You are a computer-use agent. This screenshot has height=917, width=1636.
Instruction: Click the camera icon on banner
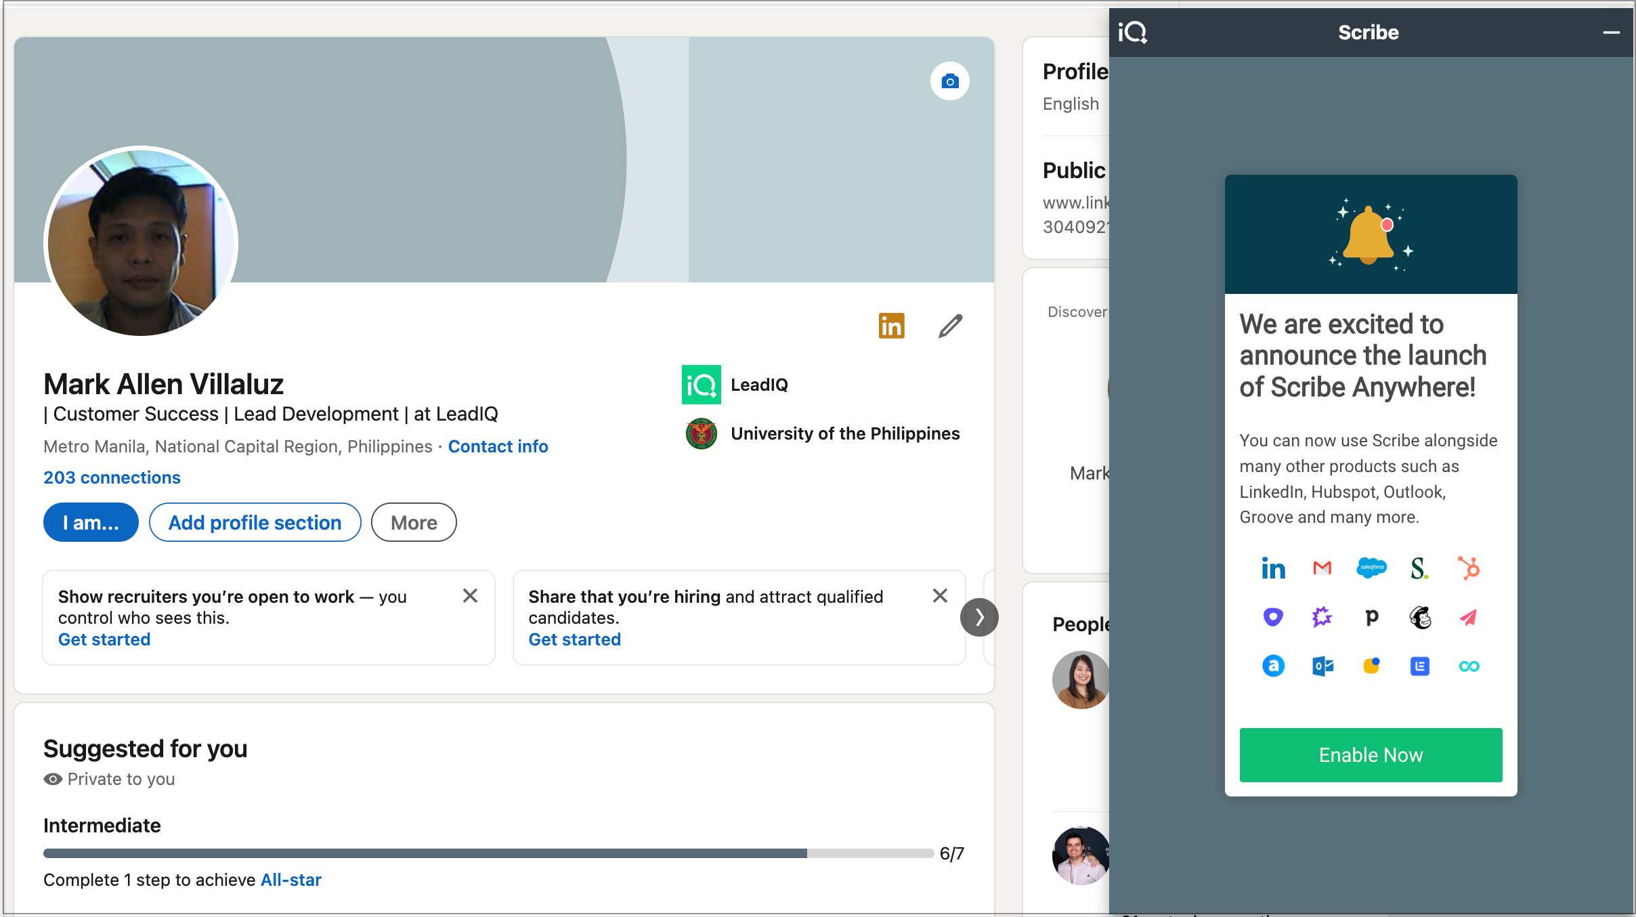949,81
